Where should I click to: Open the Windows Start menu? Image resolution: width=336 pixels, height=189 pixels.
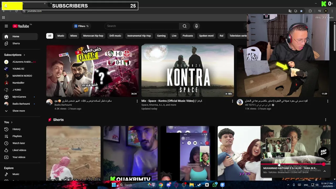coord(114,185)
